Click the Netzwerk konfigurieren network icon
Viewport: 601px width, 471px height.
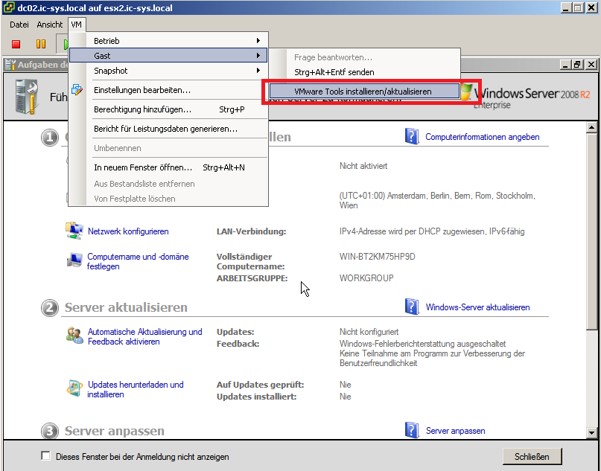coord(74,231)
